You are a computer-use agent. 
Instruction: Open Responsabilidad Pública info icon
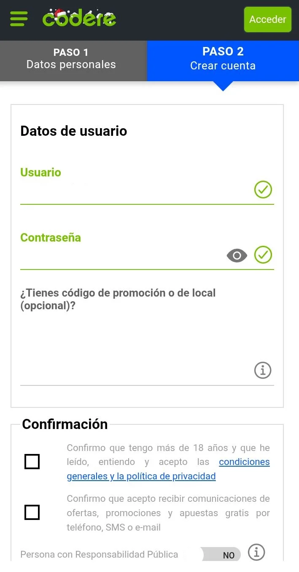pos(256,553)
